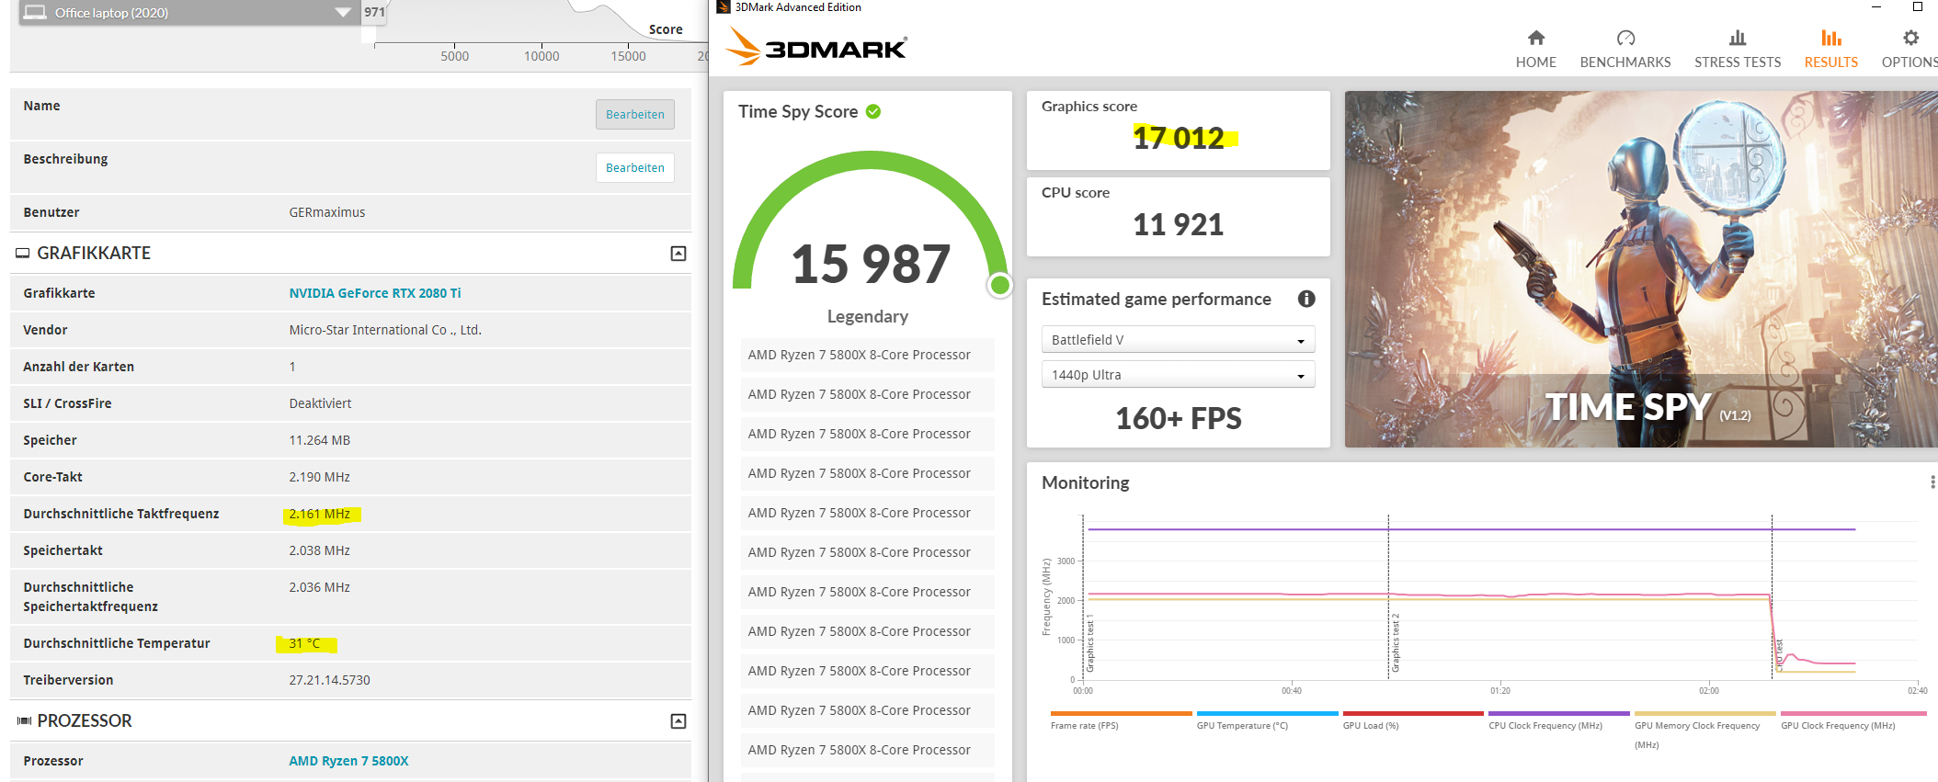Maximize the 3DMark Advanced Edition window
Screen dimensions: 1938x782
1918,6
